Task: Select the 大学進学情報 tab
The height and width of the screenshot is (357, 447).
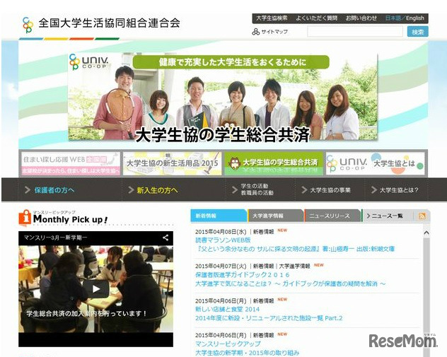Action: pos(275,216)
